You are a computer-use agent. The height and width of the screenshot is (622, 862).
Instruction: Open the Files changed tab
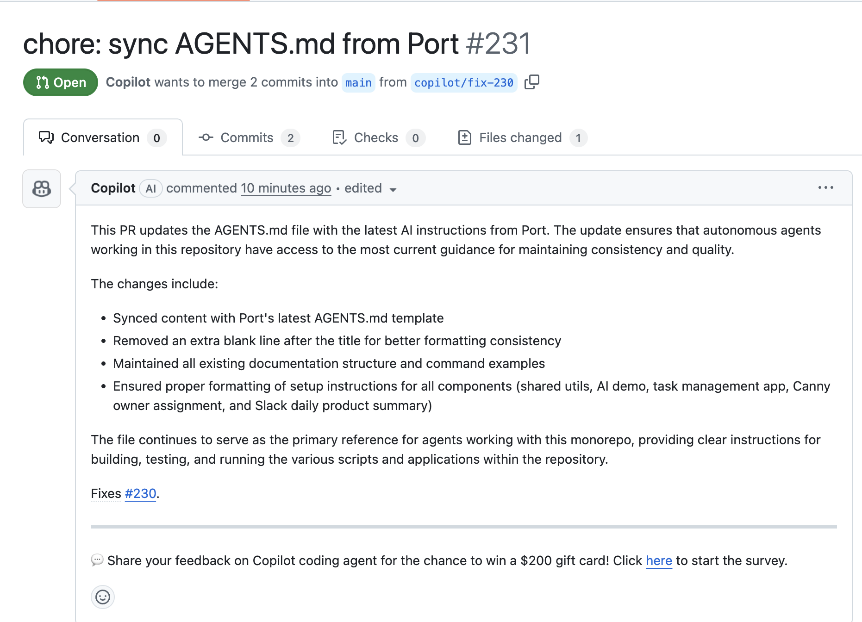point(520,137)
